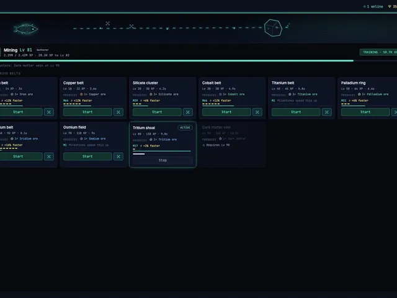Click the crossed-tools icon on Titanium belt

[327, 112]
